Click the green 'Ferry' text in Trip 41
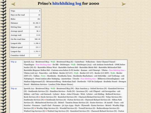The height and width of the screenshot is (113, 151). click(43, 76)
